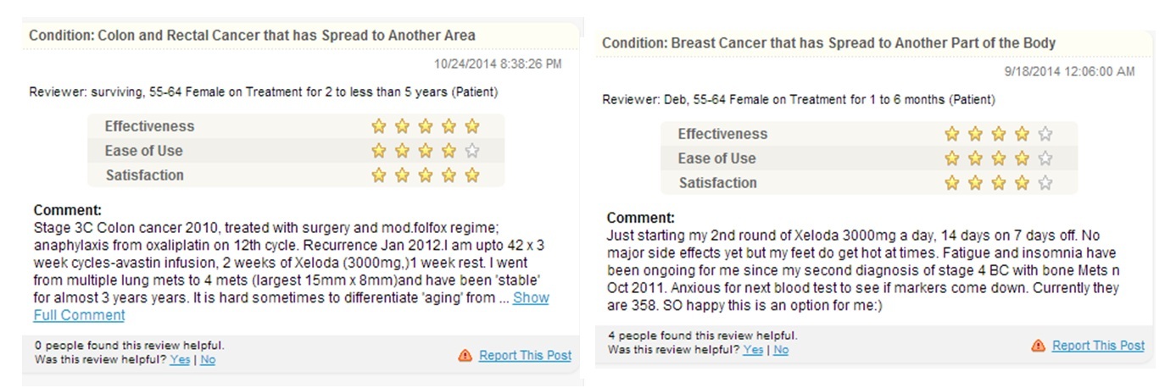
Task: Click the empty fifth Effectiveness star in Deb's review
Action: (x=1045, y=134)
